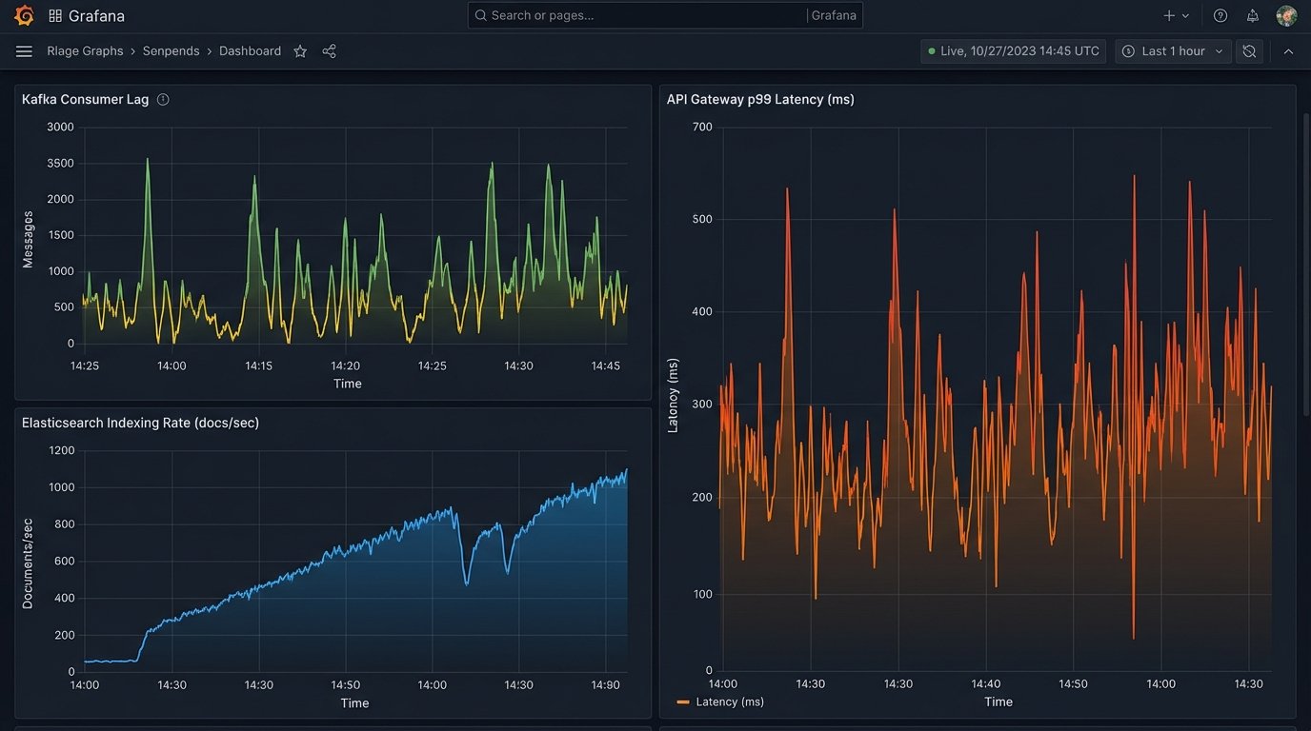
Task: Click the share dashboard icon
Action: click(329, 51)
